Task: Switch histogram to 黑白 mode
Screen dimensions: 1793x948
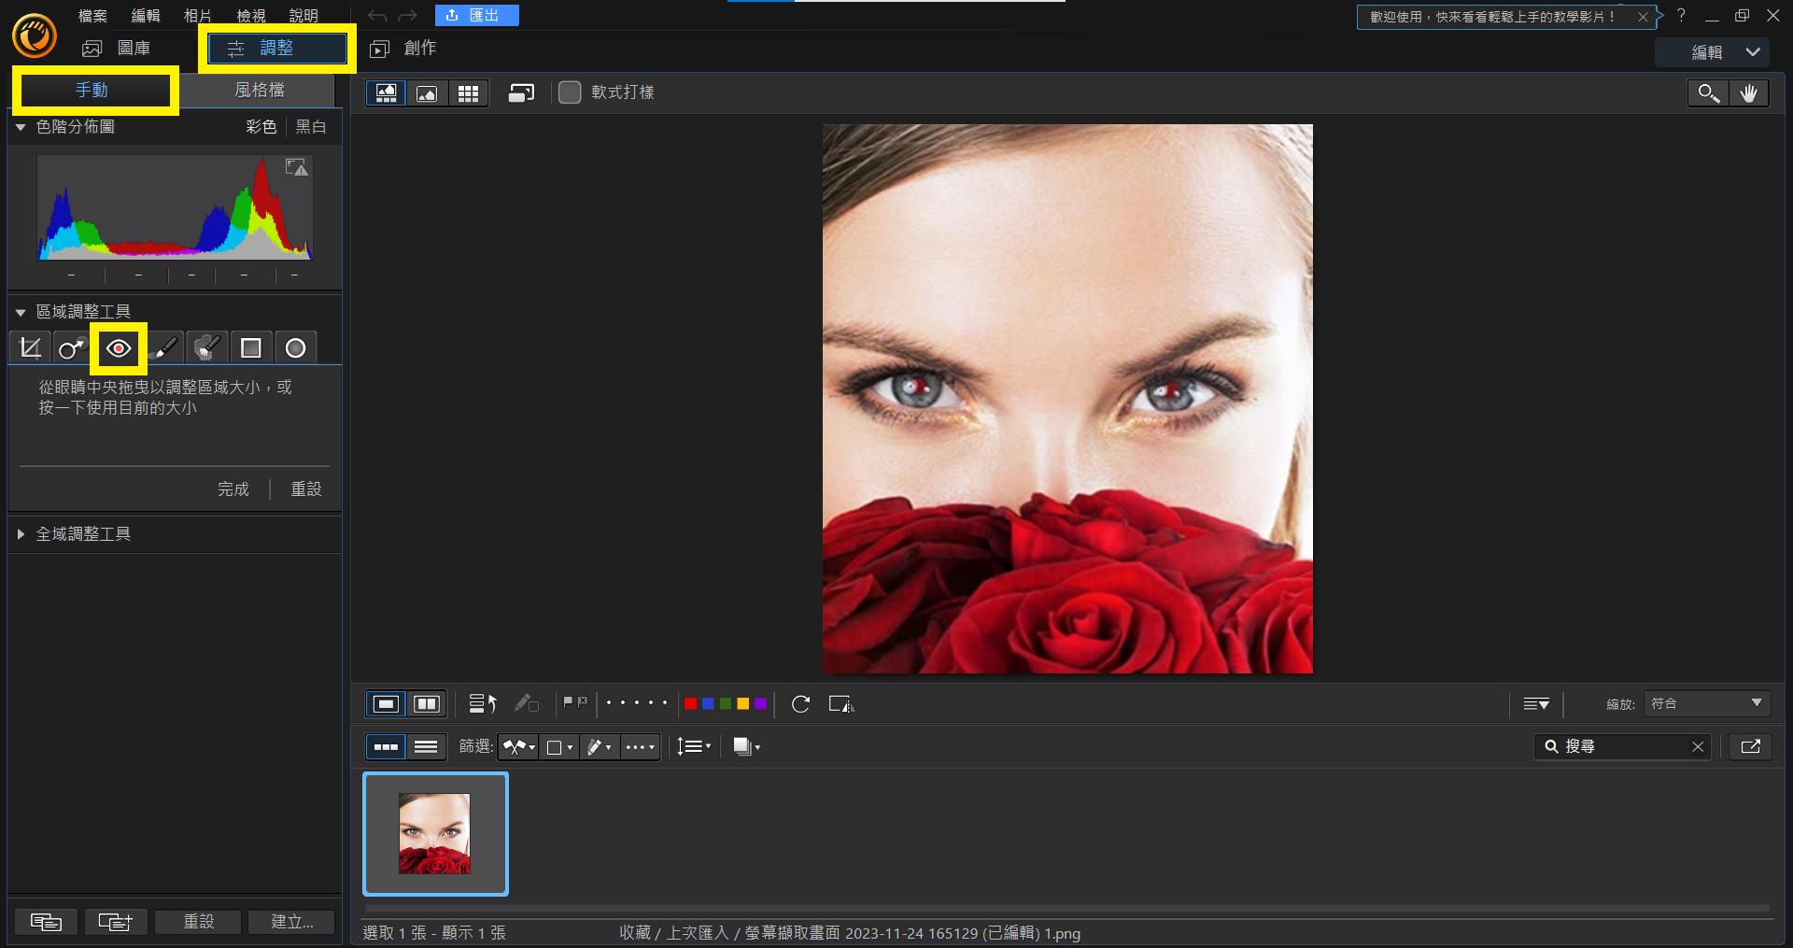Action: 311,127
